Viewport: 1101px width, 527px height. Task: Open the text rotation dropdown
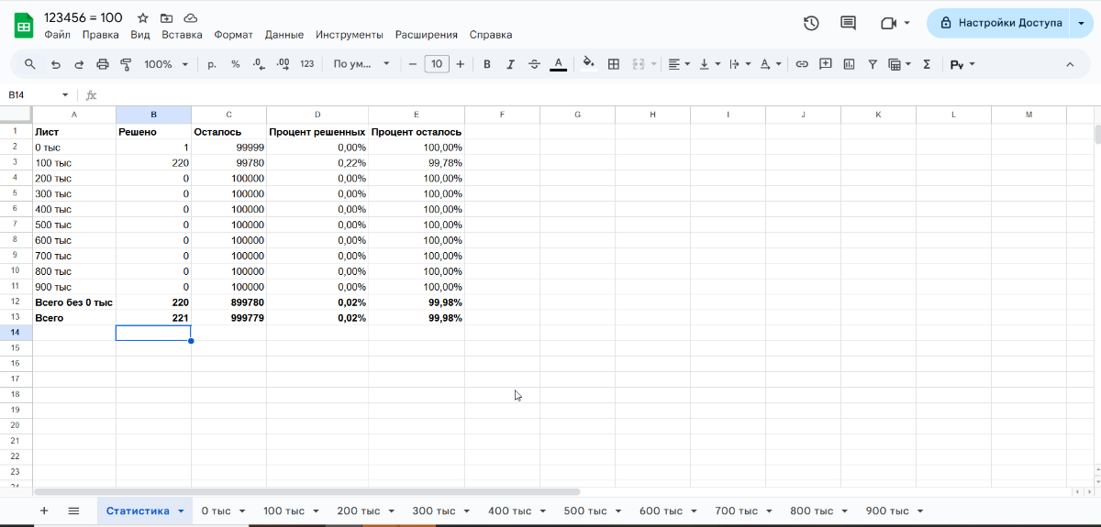click(771, 64)
